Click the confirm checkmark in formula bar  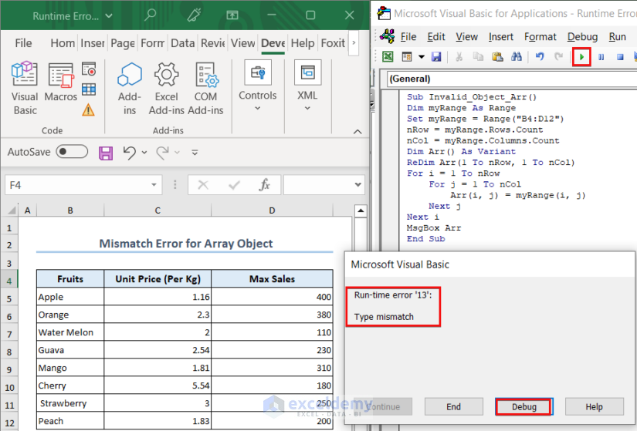tap(234, 186)
